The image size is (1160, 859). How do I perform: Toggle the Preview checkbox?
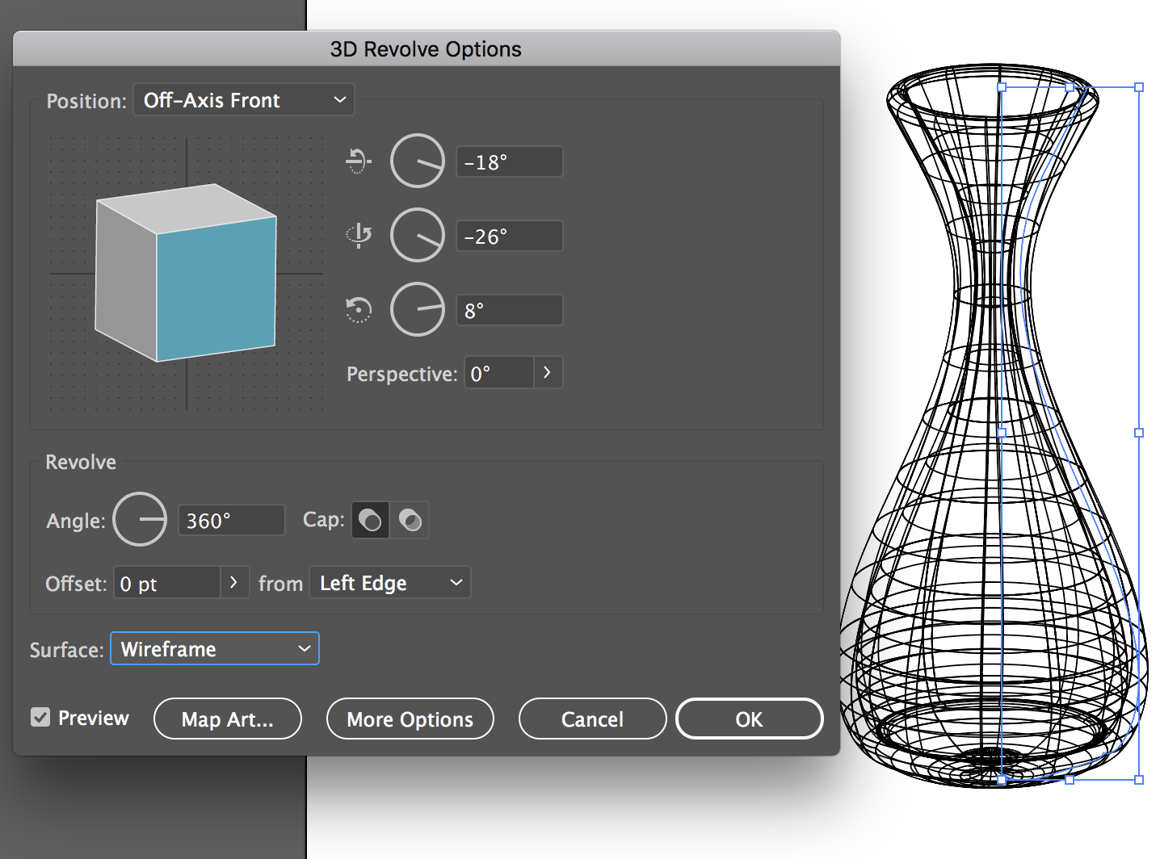[40, 717]
